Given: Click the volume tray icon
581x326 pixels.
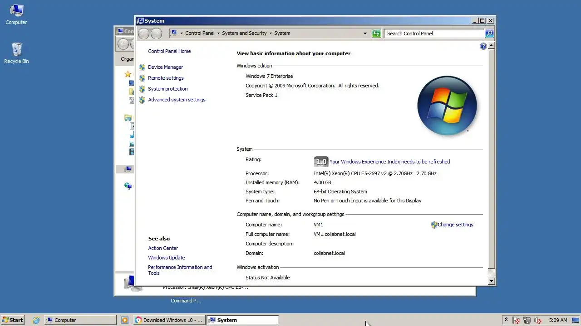Looking at the screenshot, I should click(x=538, y=320).
